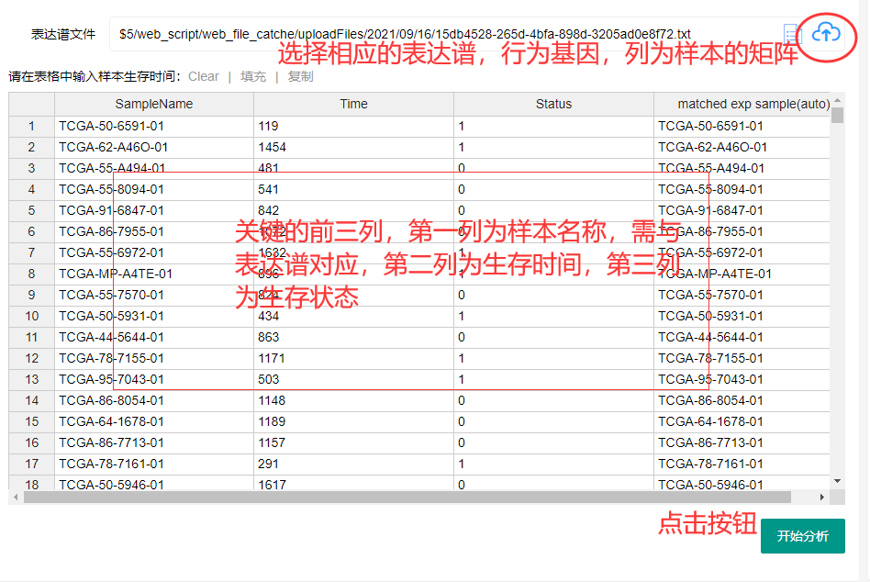
Task: Open the file list/preview icon
Action: click(791, 34)
